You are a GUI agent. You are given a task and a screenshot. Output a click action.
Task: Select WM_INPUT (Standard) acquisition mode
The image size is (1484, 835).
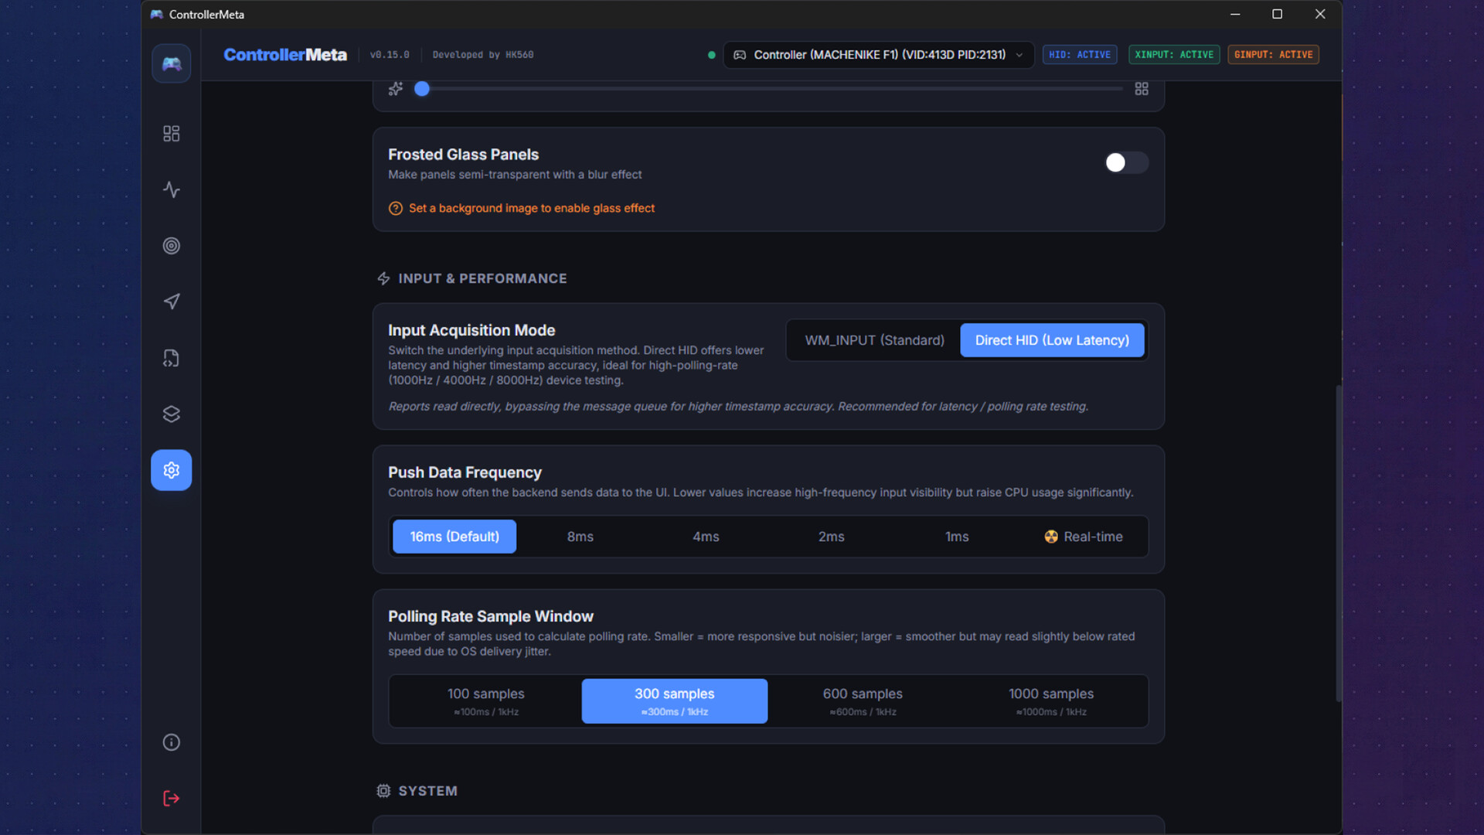pos(874,340)
